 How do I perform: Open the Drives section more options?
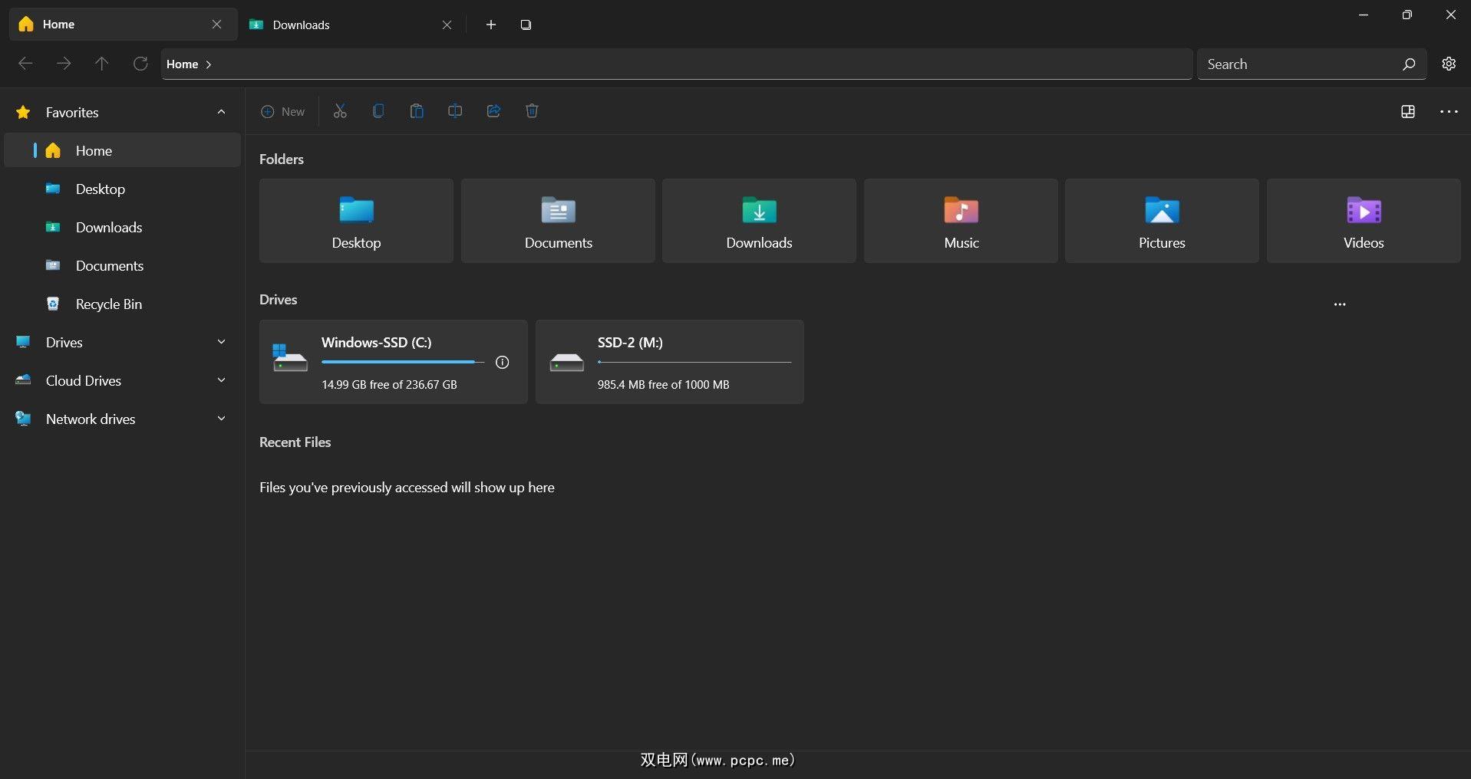1339,304
